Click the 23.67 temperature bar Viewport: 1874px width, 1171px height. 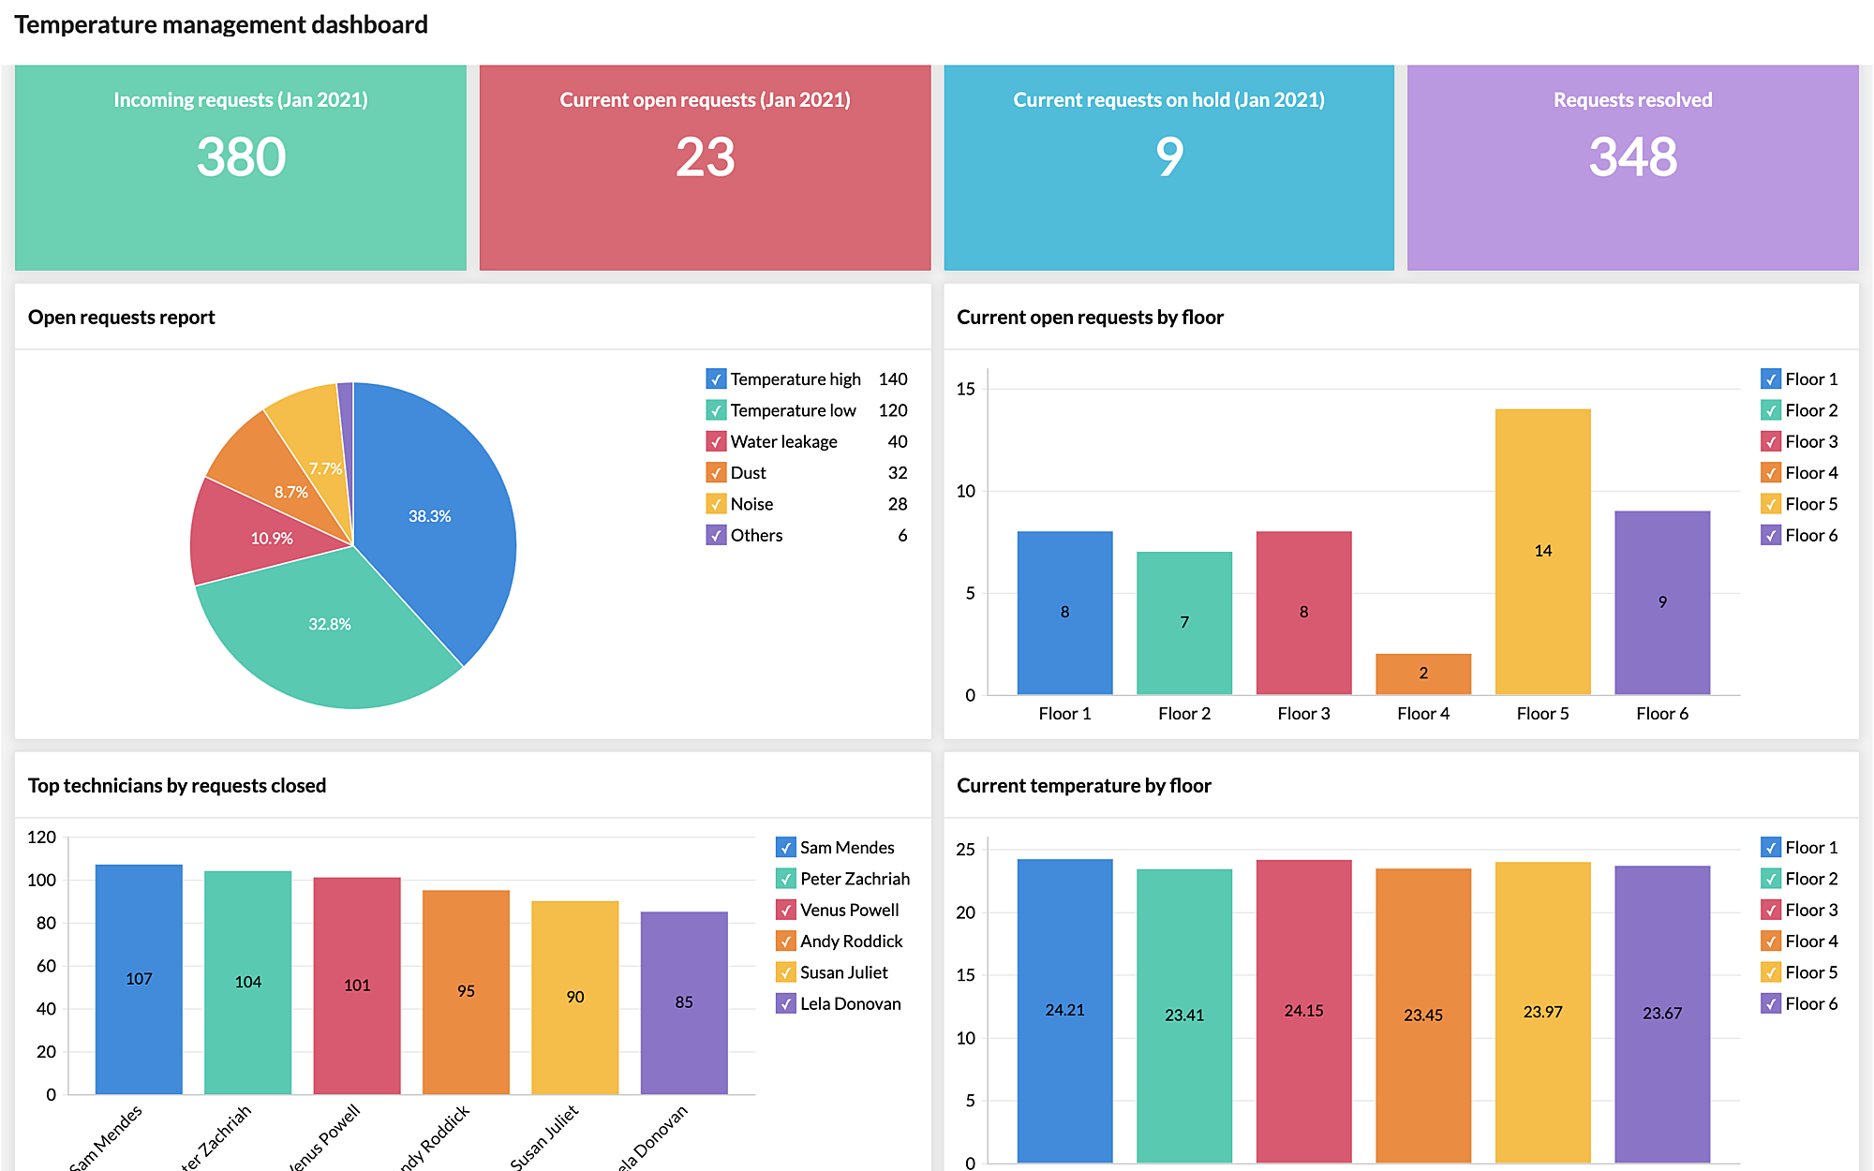[x=1661, y=1013]
